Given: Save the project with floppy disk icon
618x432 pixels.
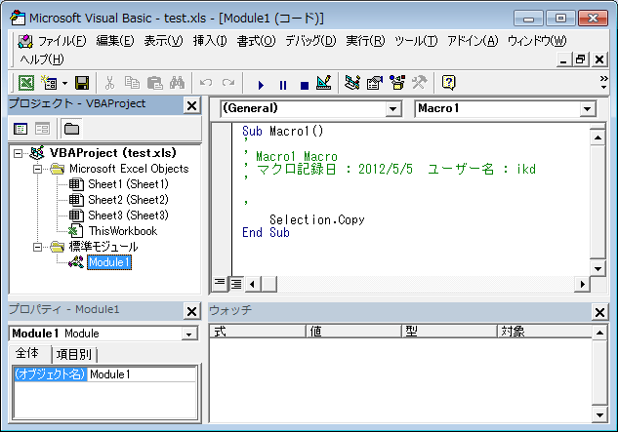Looking at the screenshot, I should click(x=82, y=83).
